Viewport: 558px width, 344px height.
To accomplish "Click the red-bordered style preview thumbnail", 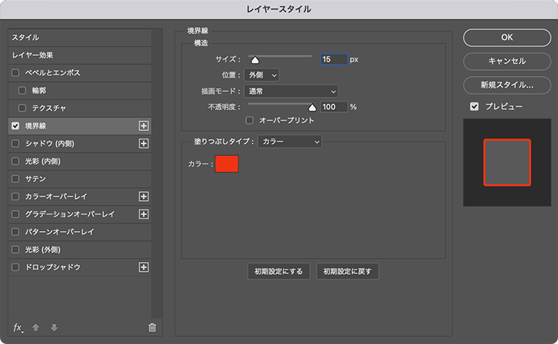I will (507, 163).
